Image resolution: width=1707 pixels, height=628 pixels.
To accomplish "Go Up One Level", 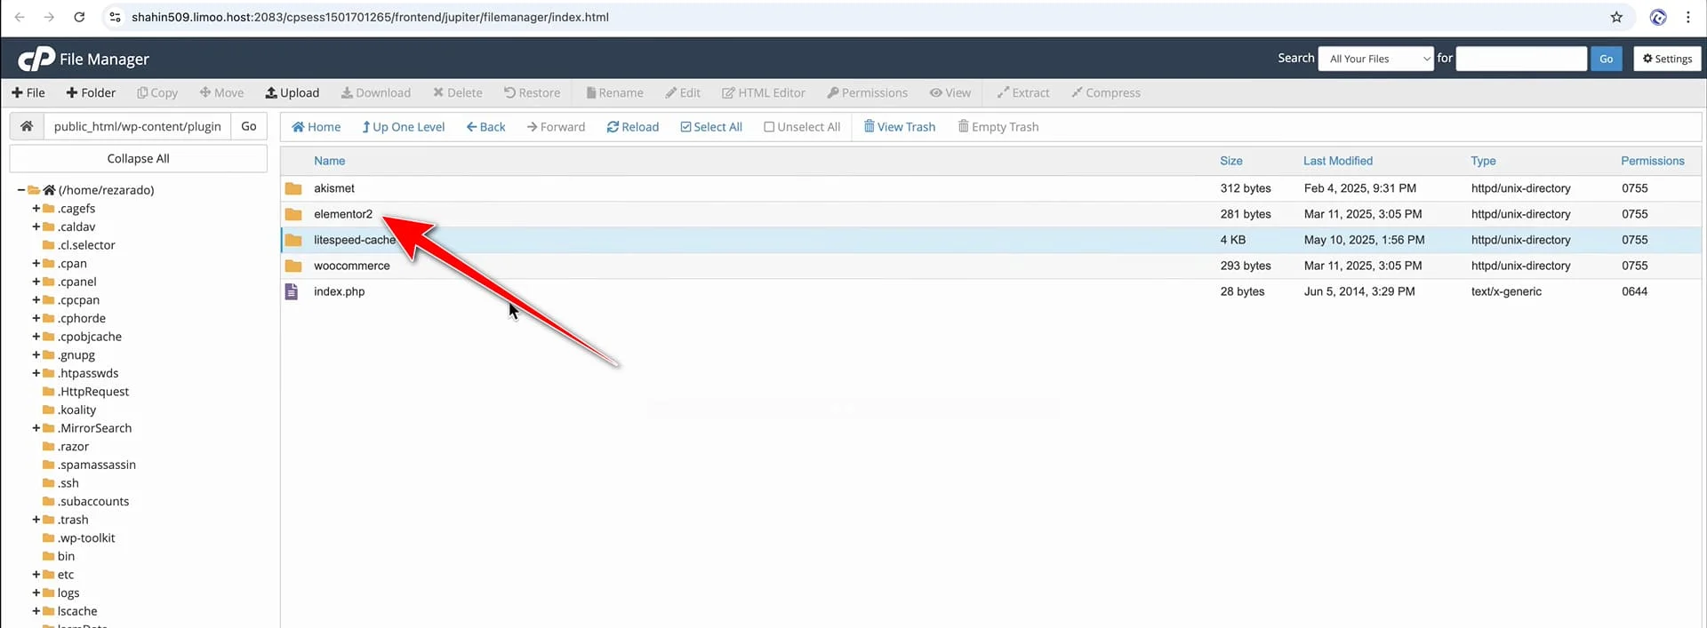I will pyautogui.click(x=403, y=127).
